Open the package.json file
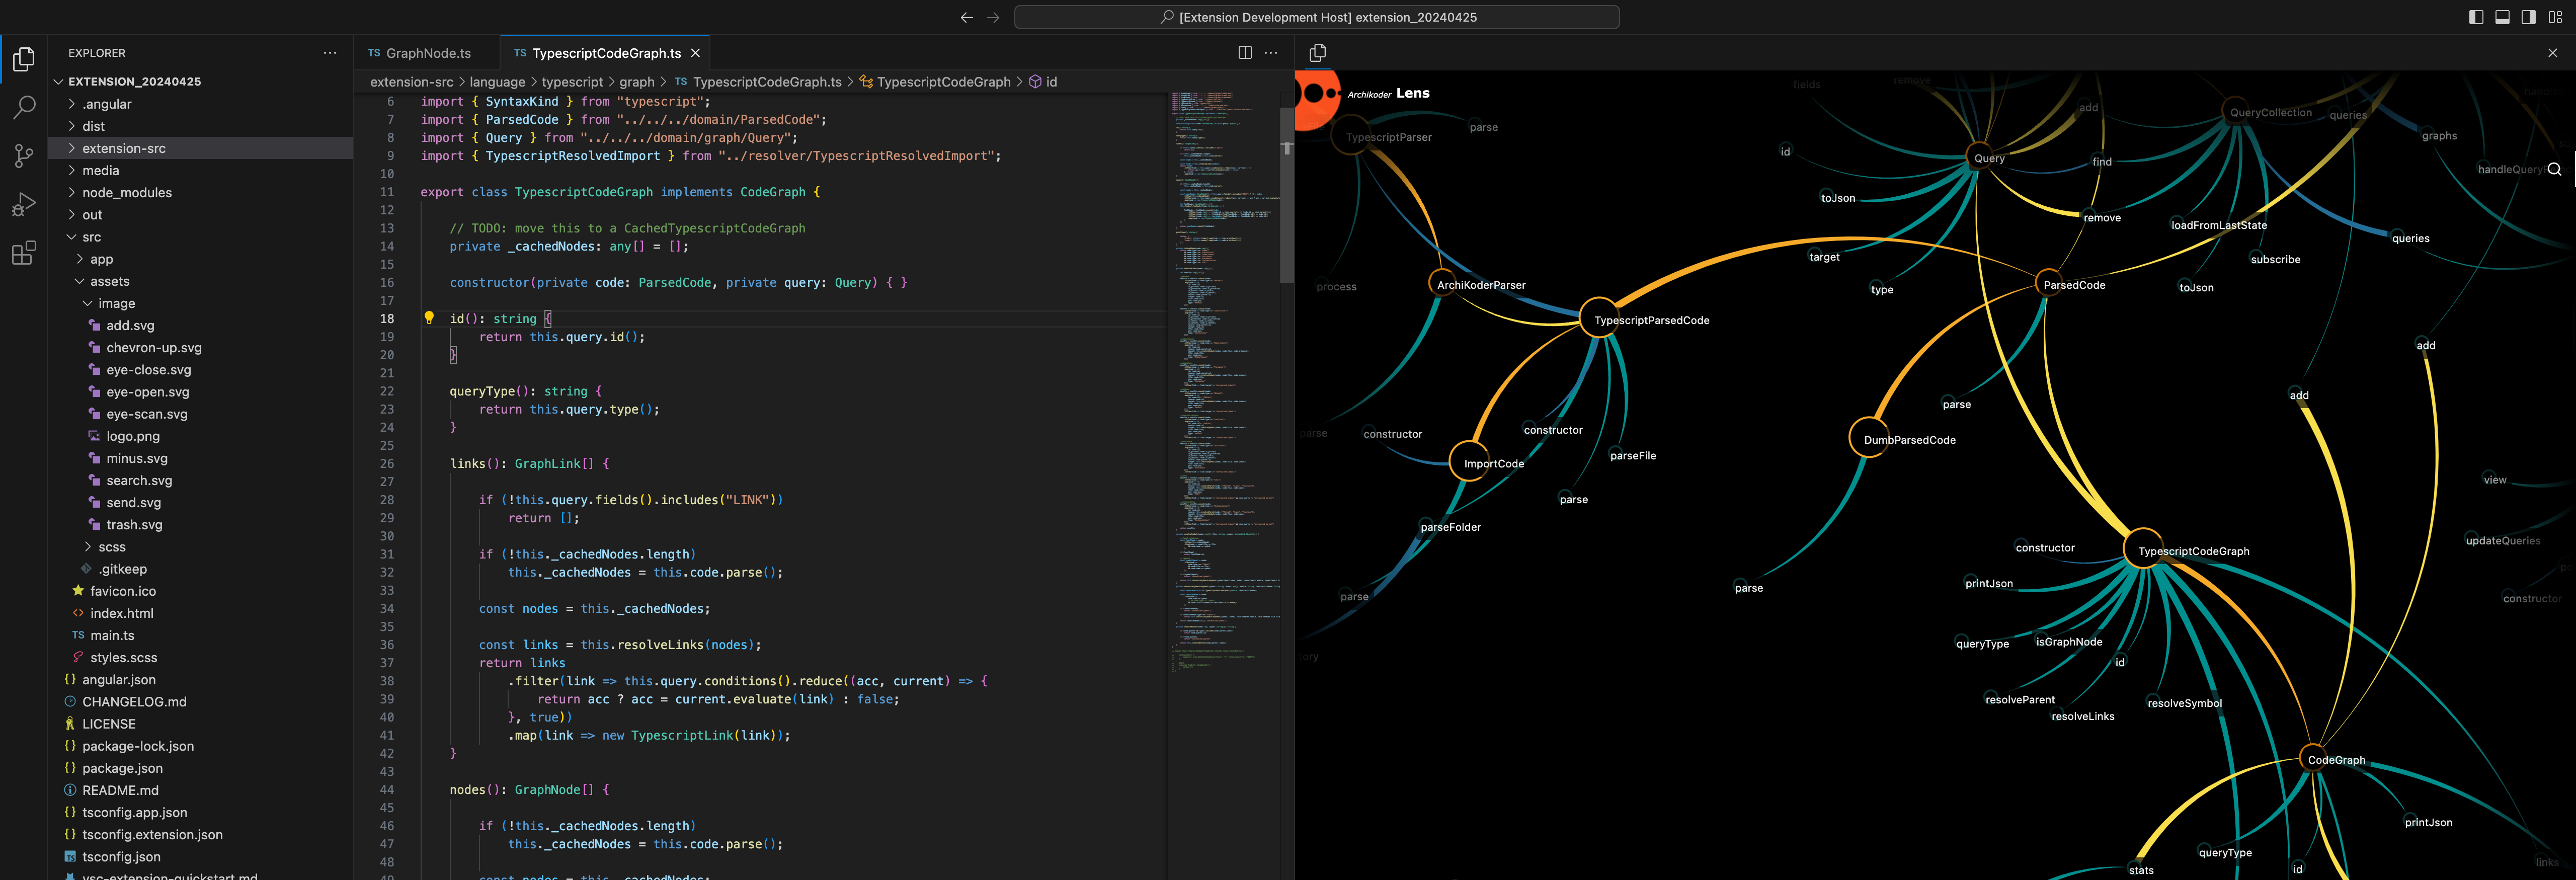The width and height of the screenshot is (2576, 880). [x=122, y=768]
